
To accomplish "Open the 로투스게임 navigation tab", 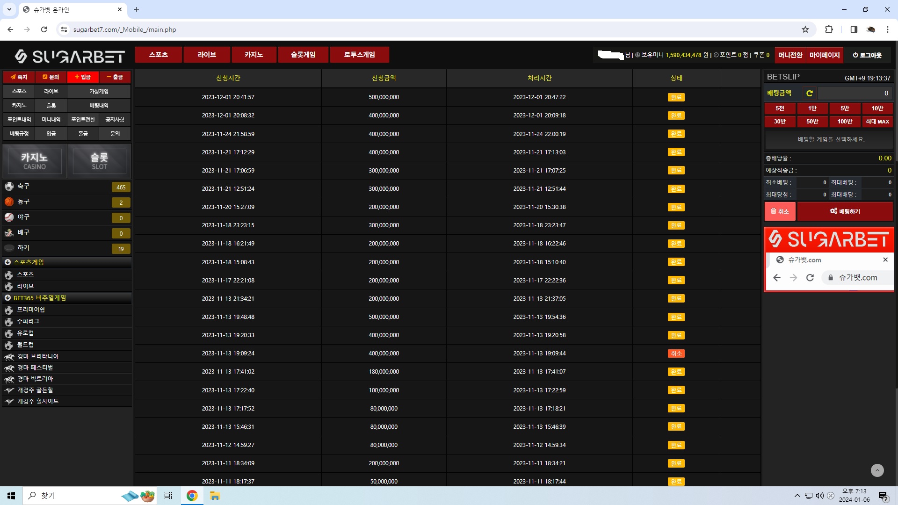I will 359,55.
